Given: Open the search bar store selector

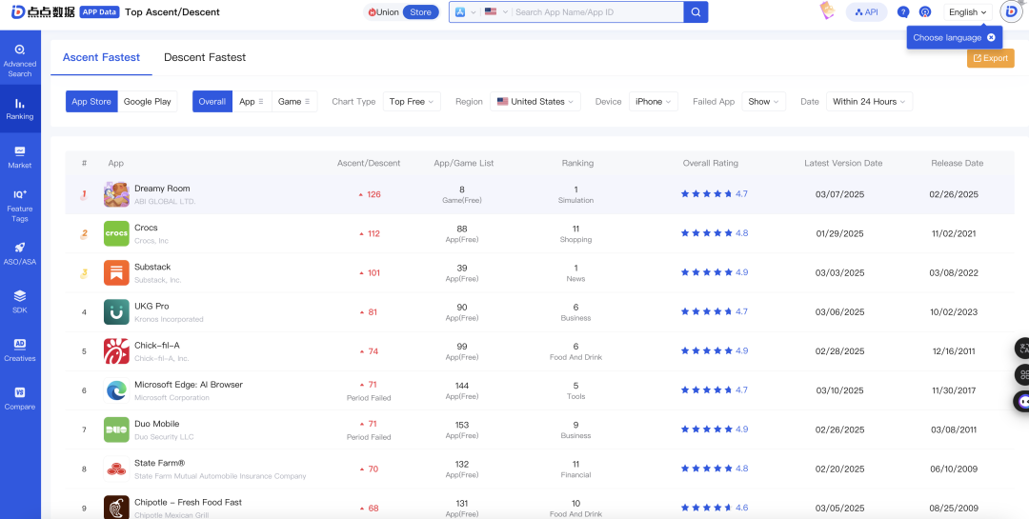Looking at the screenshot, I should click(x=465, y=11).
